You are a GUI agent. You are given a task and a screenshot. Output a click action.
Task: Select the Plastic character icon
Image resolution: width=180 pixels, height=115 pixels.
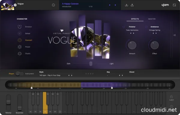point(19,54)
